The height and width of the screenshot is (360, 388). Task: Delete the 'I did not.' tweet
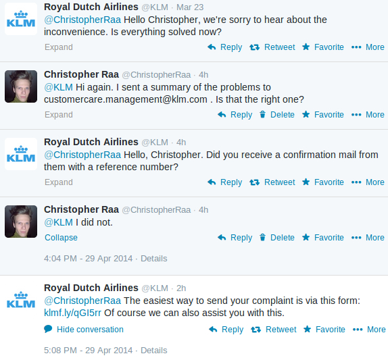click(x=277, y=237)
